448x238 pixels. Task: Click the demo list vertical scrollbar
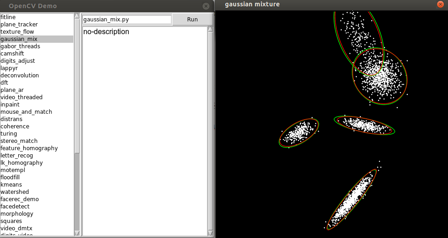click(77, 91)
